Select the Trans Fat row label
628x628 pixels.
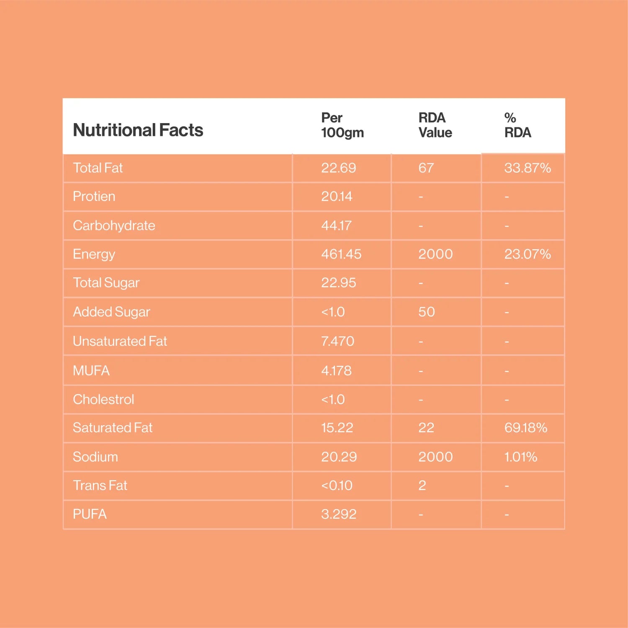pyautogui.click(x=100, y=486)
